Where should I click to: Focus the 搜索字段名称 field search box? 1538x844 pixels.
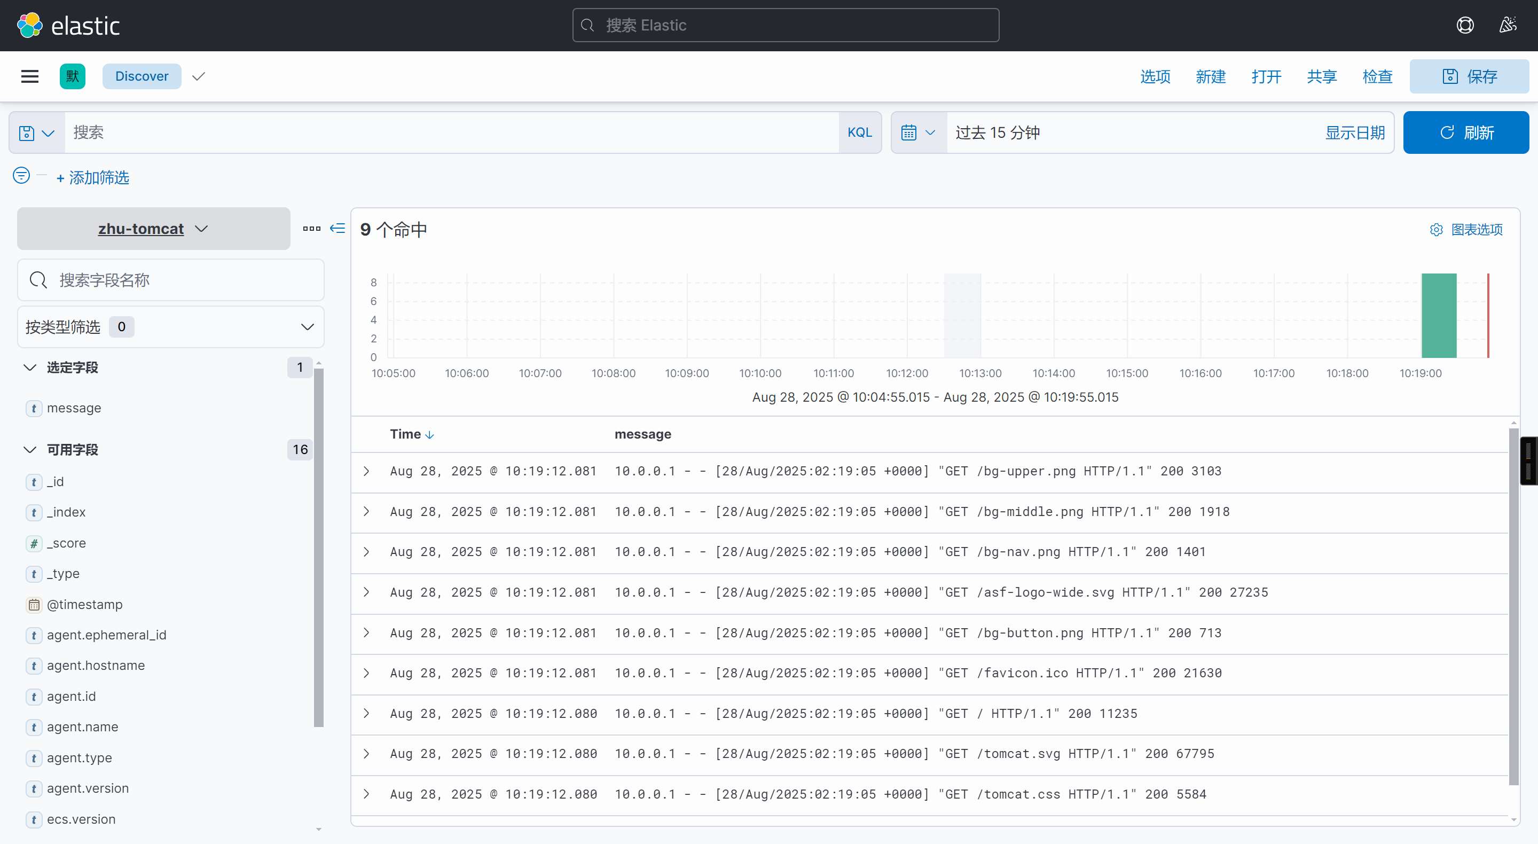point(171,280)
